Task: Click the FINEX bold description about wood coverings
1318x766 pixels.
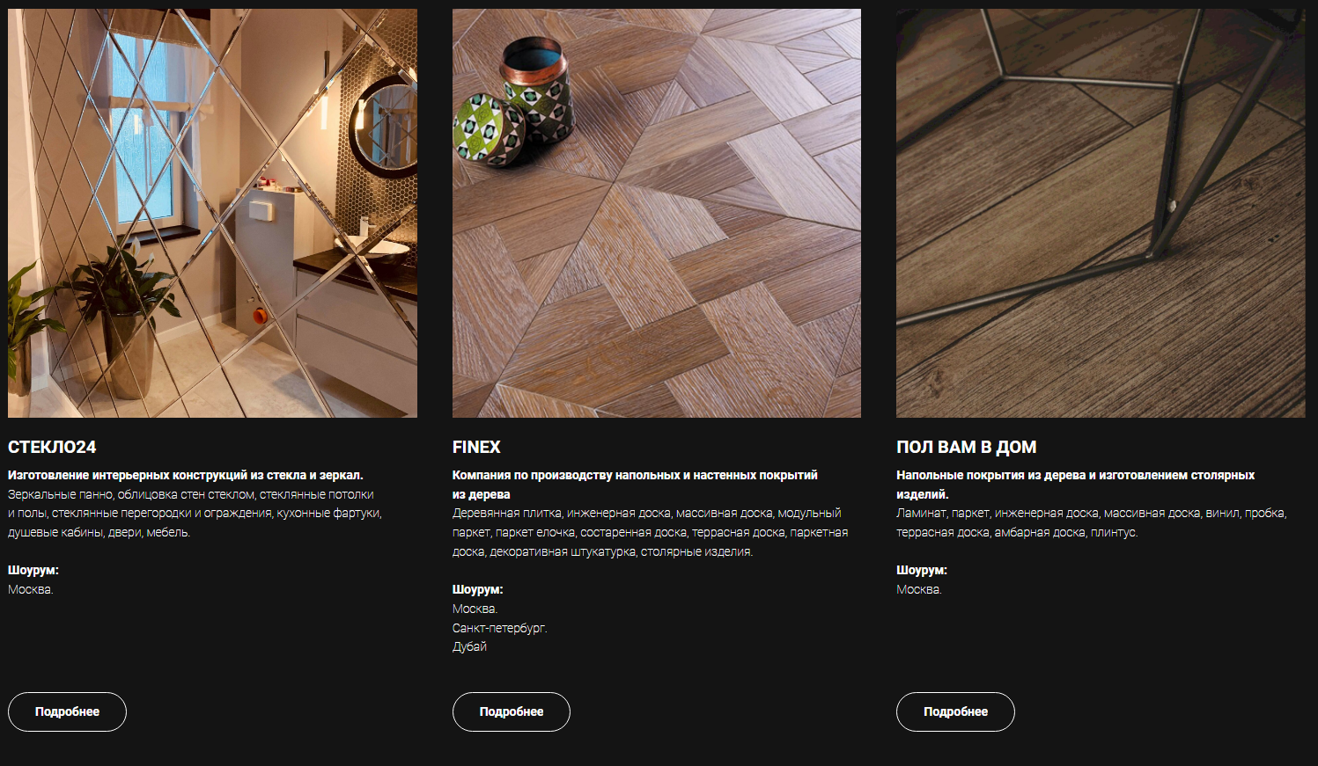Action: (635, 485)
